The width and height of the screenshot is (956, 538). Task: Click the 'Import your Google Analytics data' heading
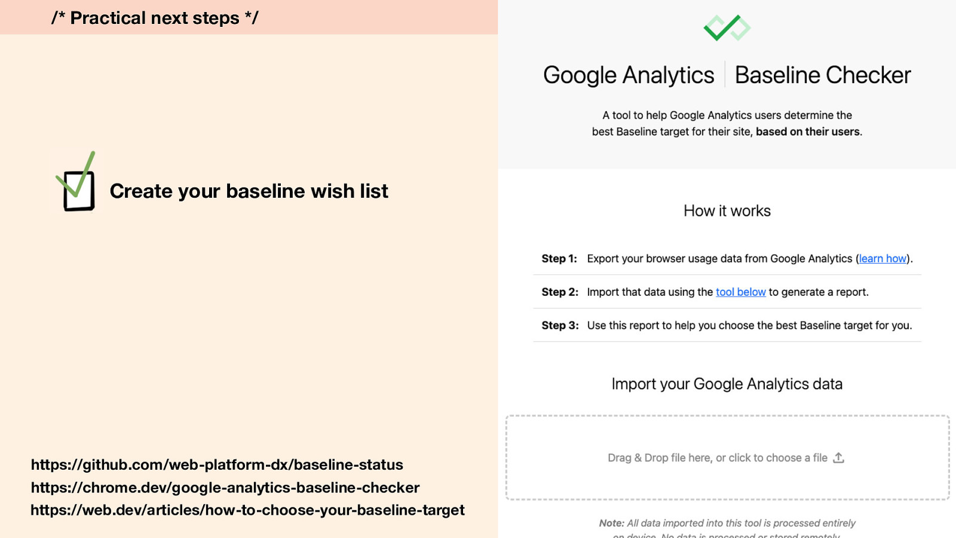(727, 384)
